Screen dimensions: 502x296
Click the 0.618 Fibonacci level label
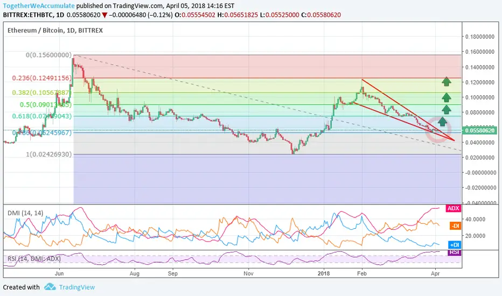42,116
